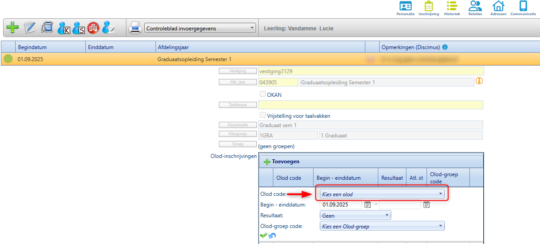540x244 pixels.
Task: Click the red building icon
Action: [93, 28]
